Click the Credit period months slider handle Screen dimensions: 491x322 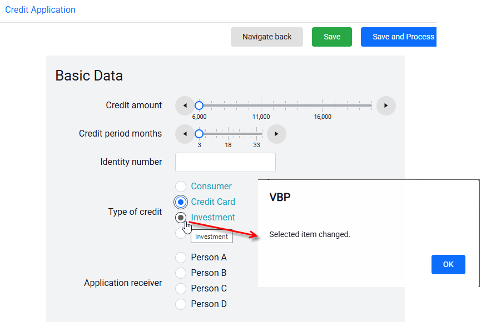pos(199,134)
